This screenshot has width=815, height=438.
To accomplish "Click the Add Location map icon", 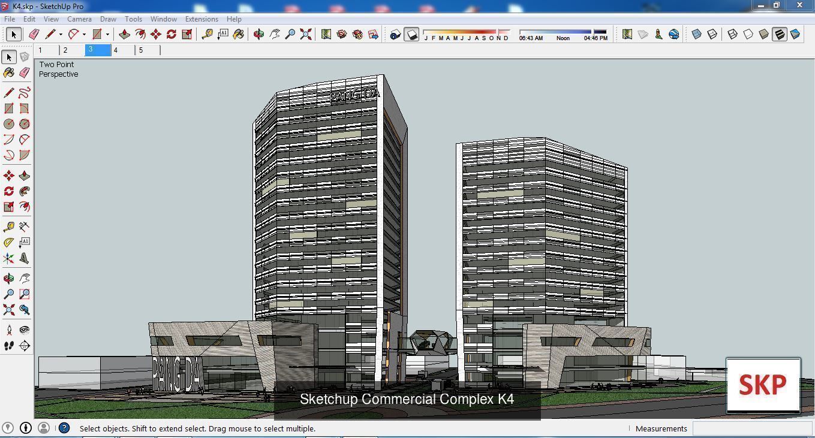I will (x=627, y=34).
